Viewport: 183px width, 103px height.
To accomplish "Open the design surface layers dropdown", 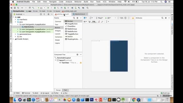I will (85, 18).
